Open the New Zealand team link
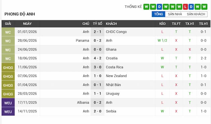211x124 pixels. click(x=116, y=76)
